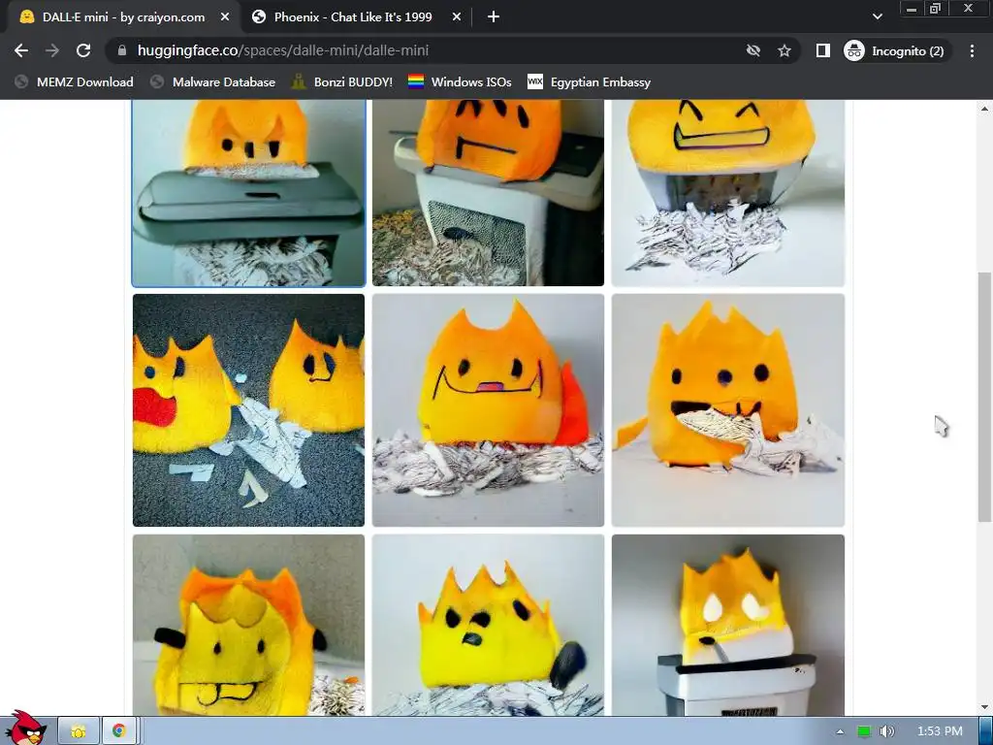993x745 pixels.
Task: Select image of smiling flame on paper shreds
Action: pos(488,410)
